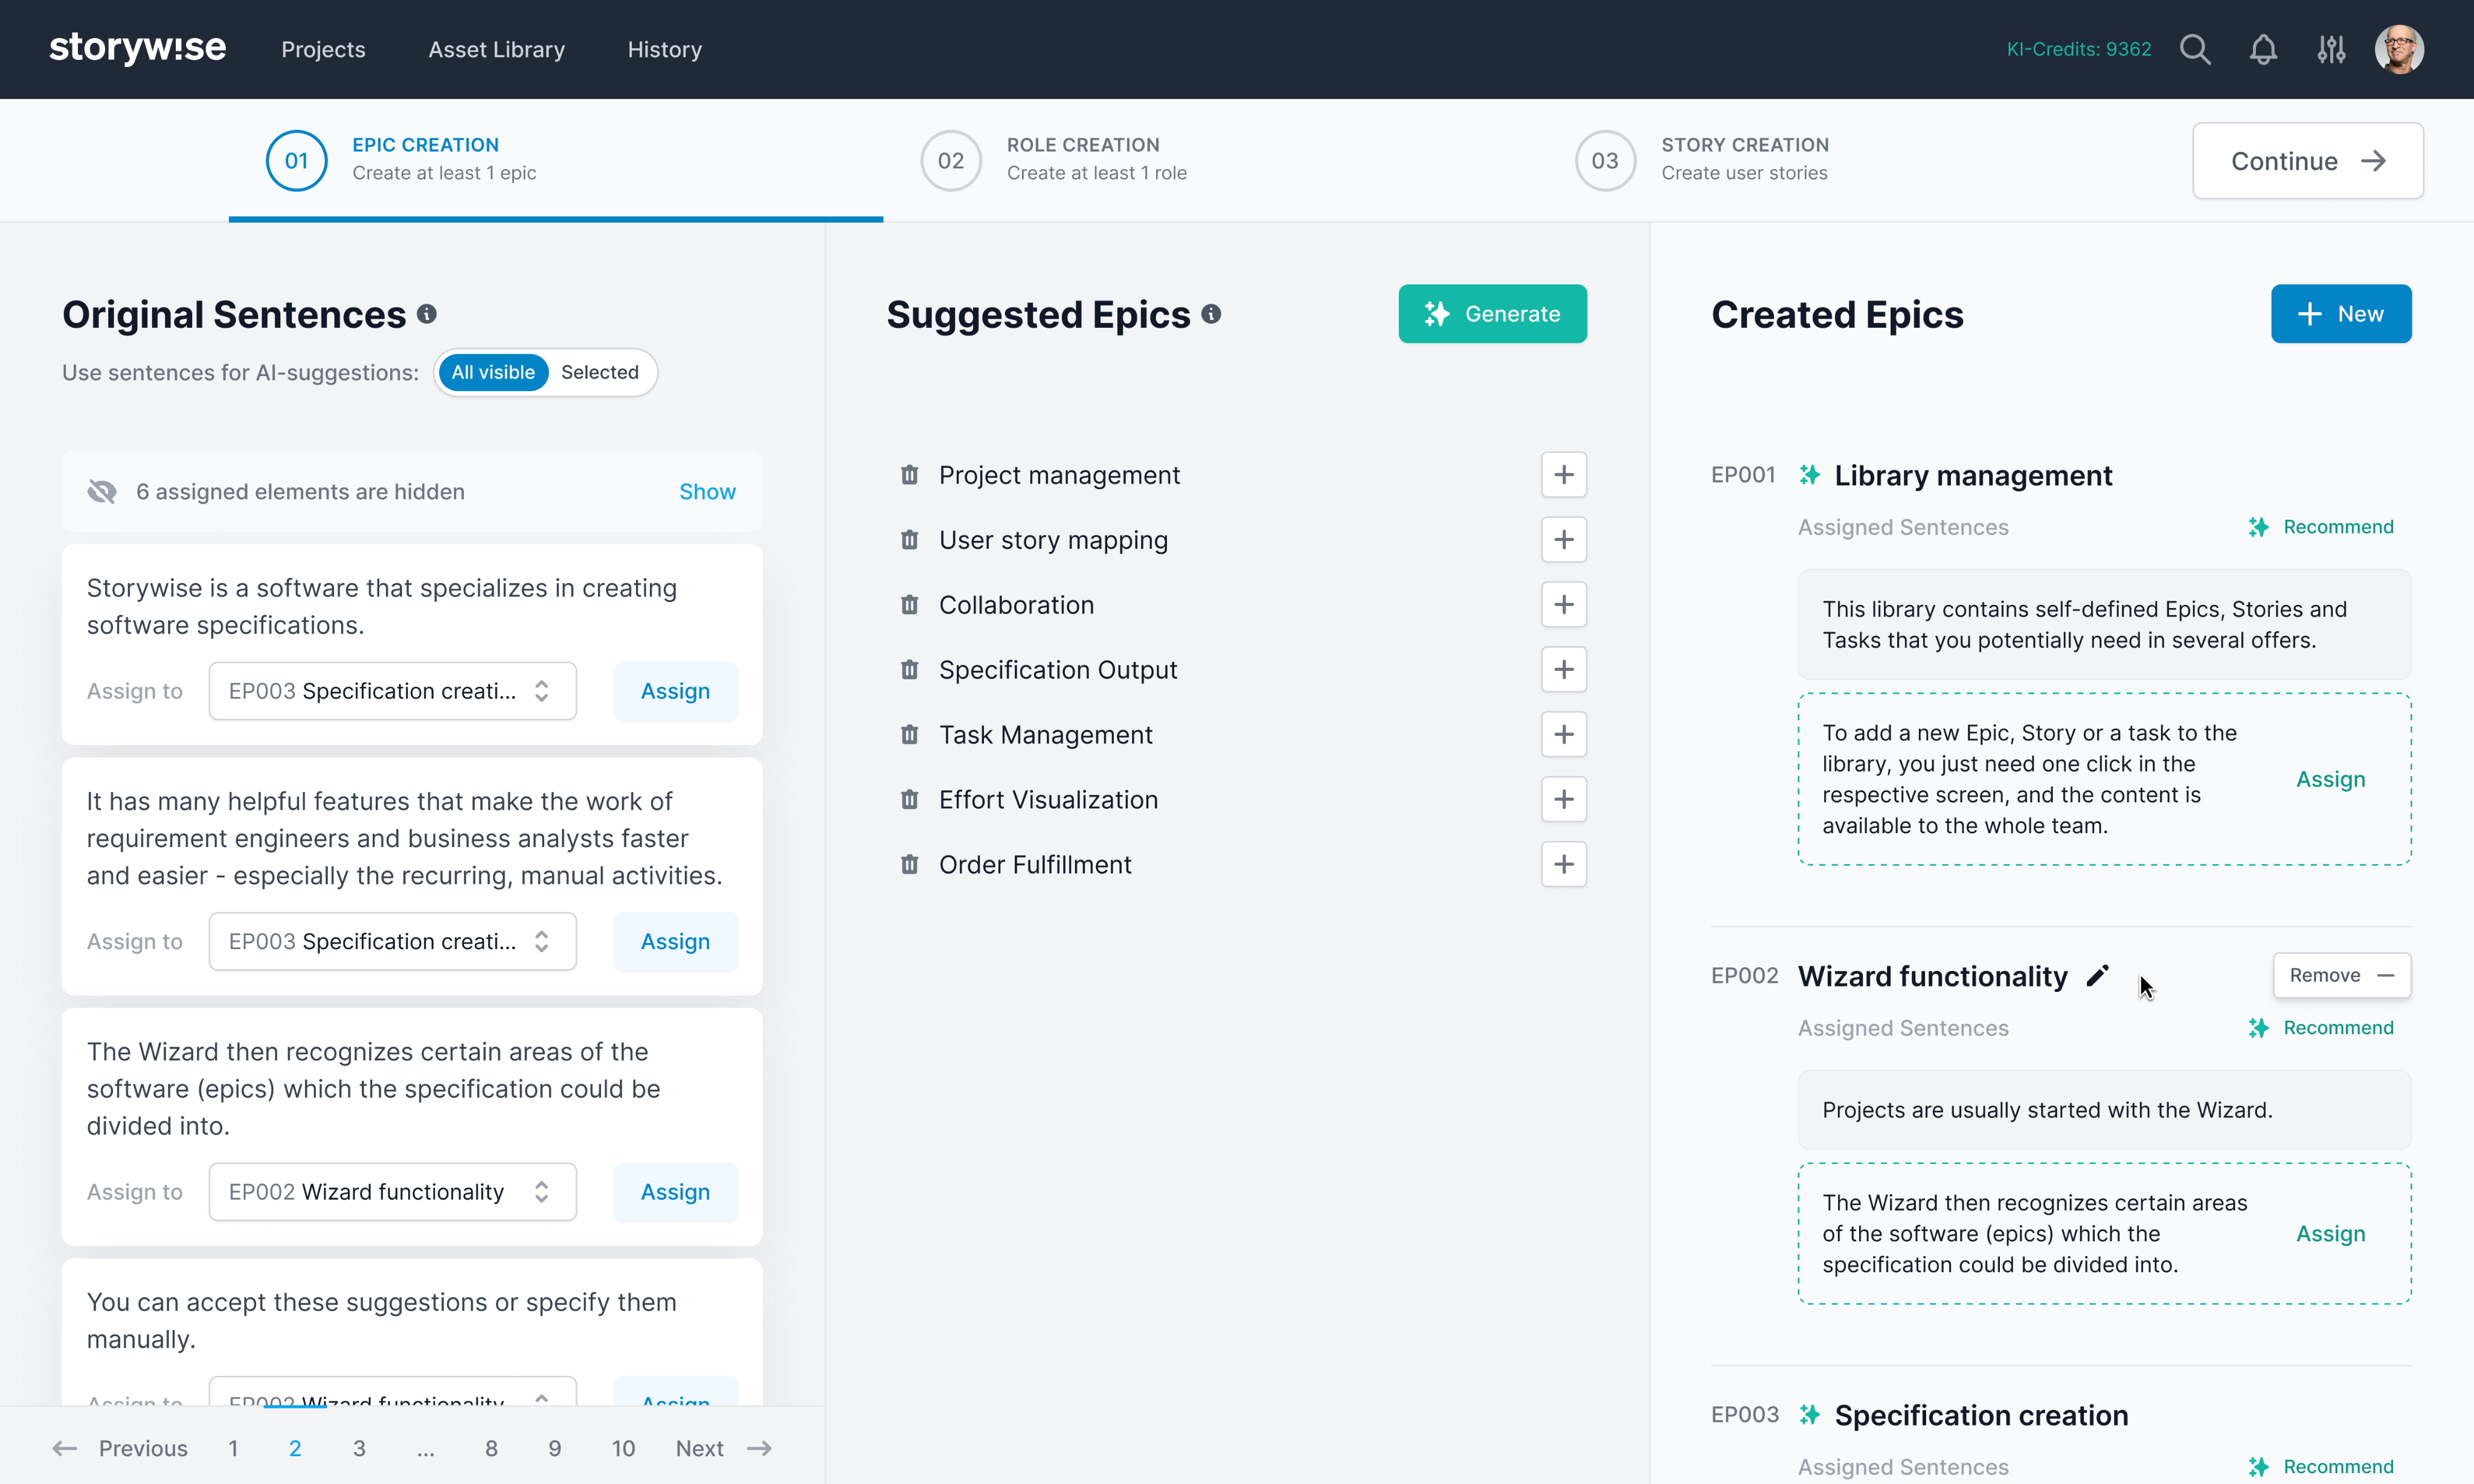The image size is (2474, 1484).
Task: Go to page 3 of sentences
Action: tap(359, 1448)
